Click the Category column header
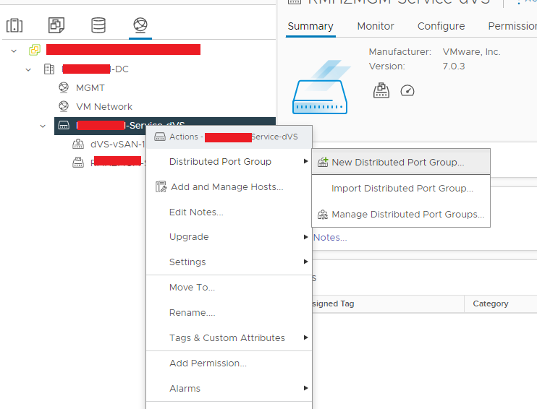 (x=491, y=303)
